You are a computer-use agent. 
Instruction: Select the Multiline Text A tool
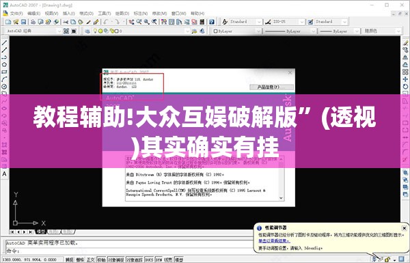[x=5, y=174]
